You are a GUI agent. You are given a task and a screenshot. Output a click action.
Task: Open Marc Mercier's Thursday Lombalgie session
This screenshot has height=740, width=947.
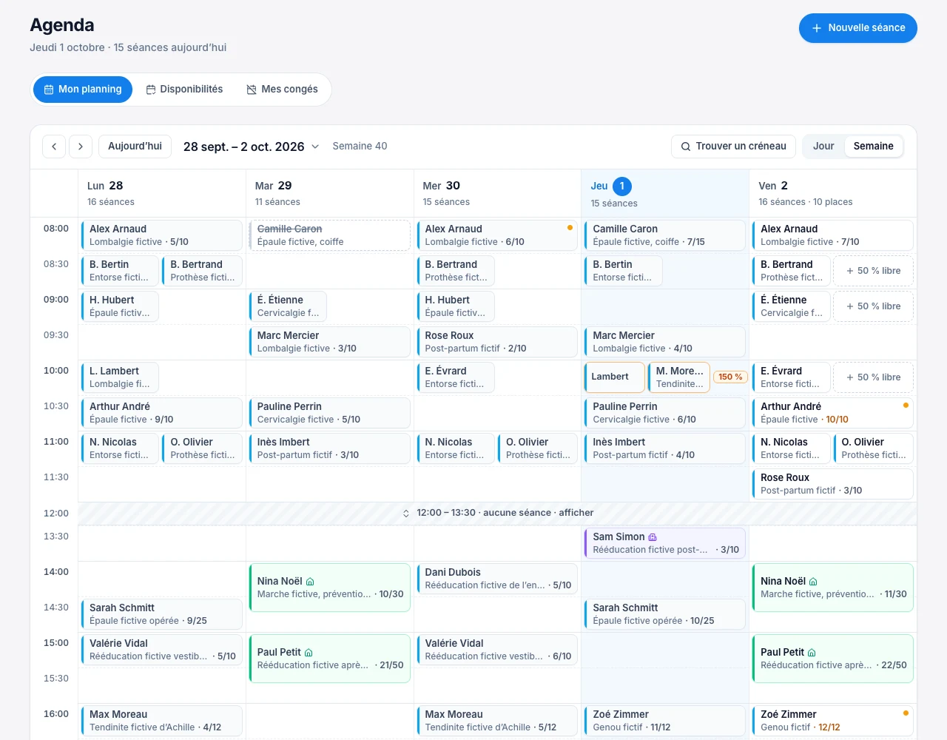664,342
